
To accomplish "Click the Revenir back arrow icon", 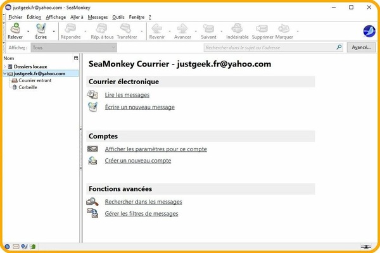I will (157, 28).
